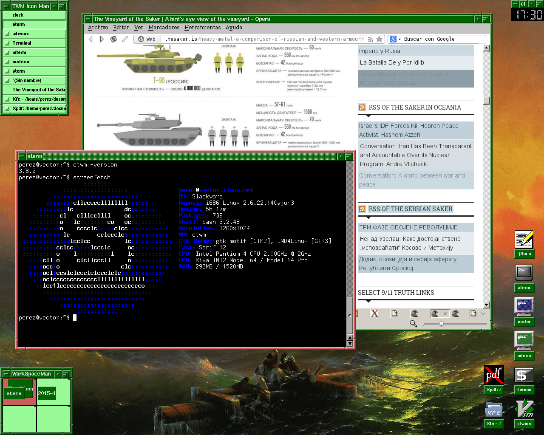Open Conversation: Iran Has Been Transparent link
This screenshot has width=544, height=435.
pos(416,155)
